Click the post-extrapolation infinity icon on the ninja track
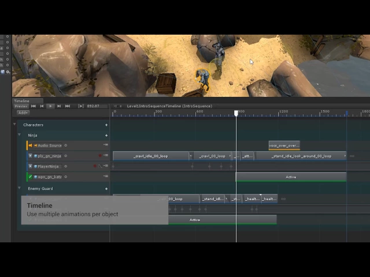 point(352,156)
